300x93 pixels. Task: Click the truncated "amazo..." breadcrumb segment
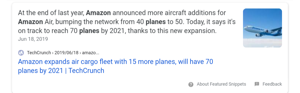[91, 53]
